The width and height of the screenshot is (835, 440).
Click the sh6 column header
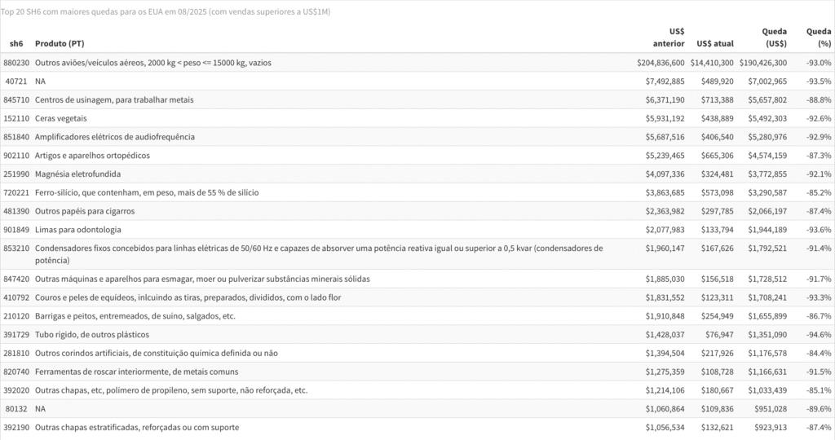pyautogui.click(x=16, y=44)
